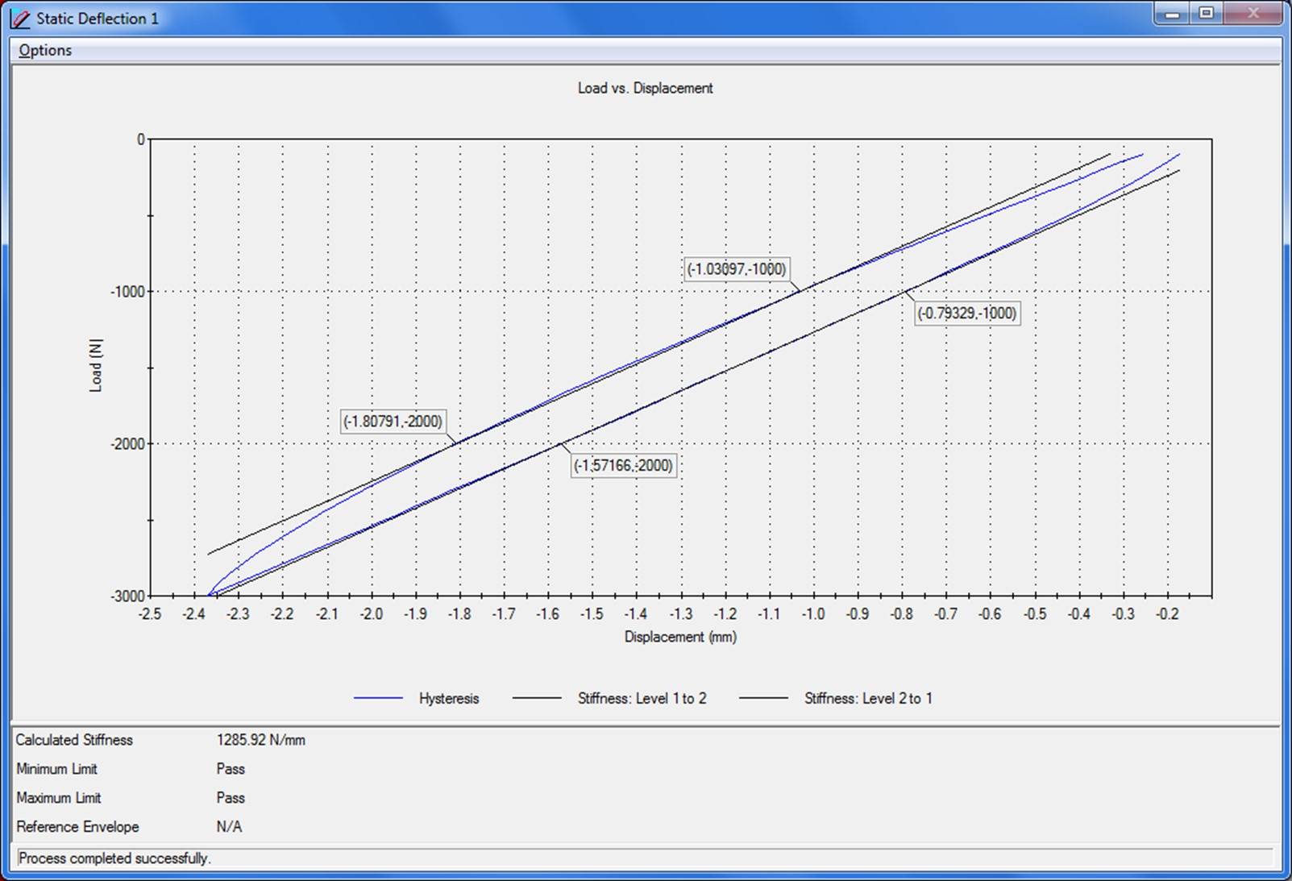Select the Load vs. Displacement chart title
Screen dimensions: 1292x881
(643, 88)
